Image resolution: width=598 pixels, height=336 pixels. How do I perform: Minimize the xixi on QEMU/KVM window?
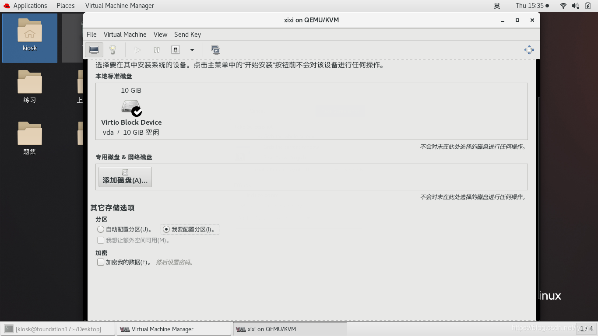tap(503, 20)
